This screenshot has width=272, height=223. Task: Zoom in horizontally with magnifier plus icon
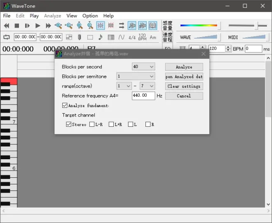point(59,26)
